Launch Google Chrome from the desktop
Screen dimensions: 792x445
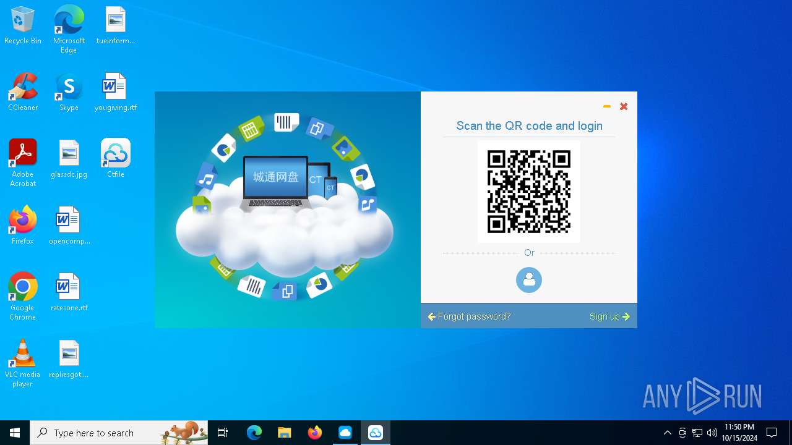coord(23,297)
